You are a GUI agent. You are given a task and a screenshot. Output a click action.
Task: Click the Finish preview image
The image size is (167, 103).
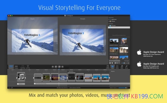click(x=83, y=40)
